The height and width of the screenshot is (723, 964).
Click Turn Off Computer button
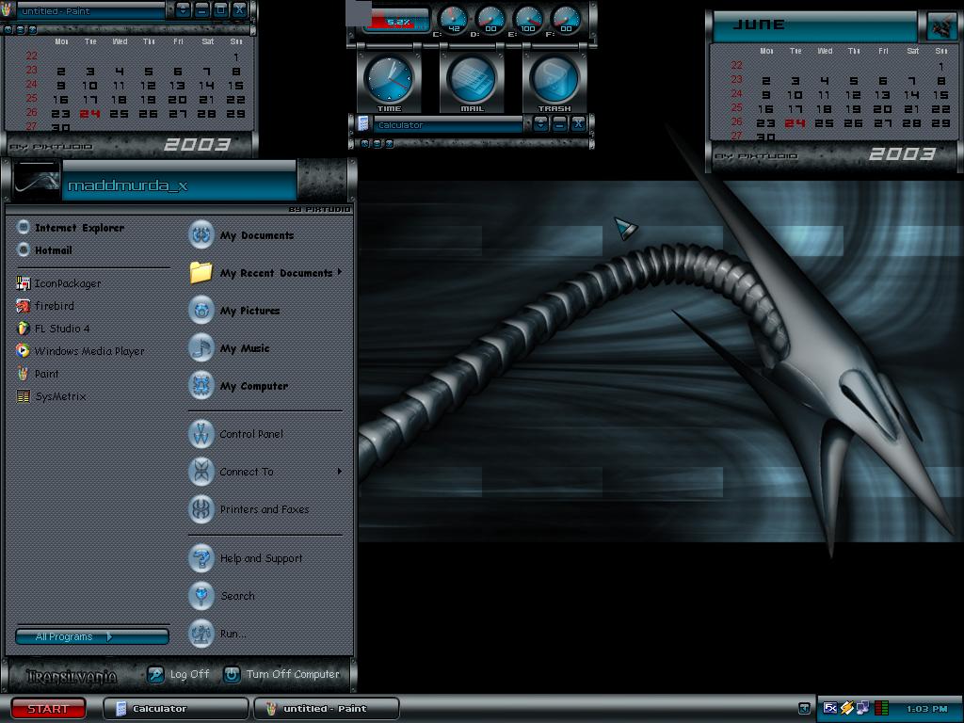point(282,674)
